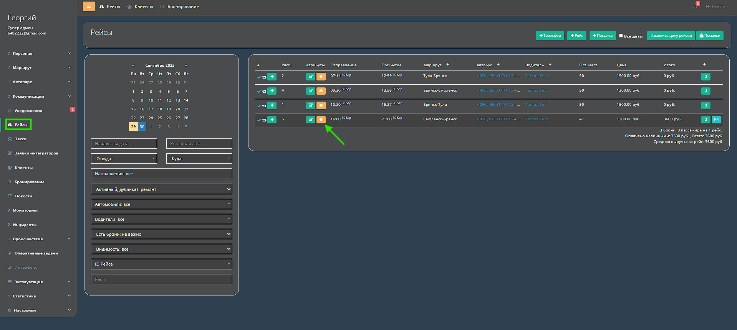The width and height of the screenshot is (737, 330).
Task: Enable the Все даты checkbox
Action: coord(621,36)
